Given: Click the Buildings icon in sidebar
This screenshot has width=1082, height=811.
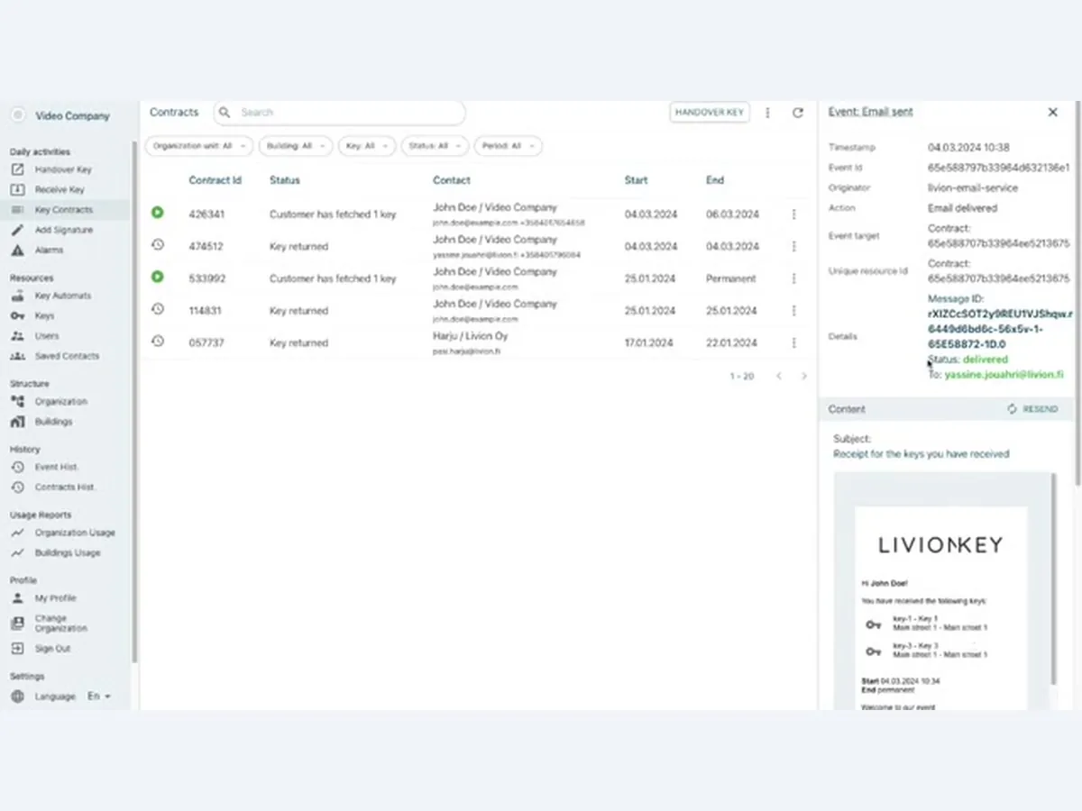Looking at the screenshot, I should (x=17, y=422).
